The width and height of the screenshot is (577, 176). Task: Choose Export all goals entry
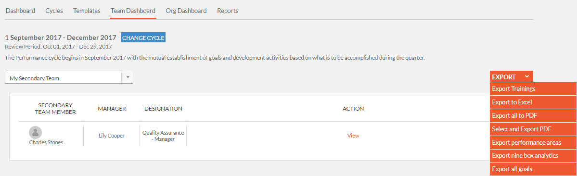(533, 169)
